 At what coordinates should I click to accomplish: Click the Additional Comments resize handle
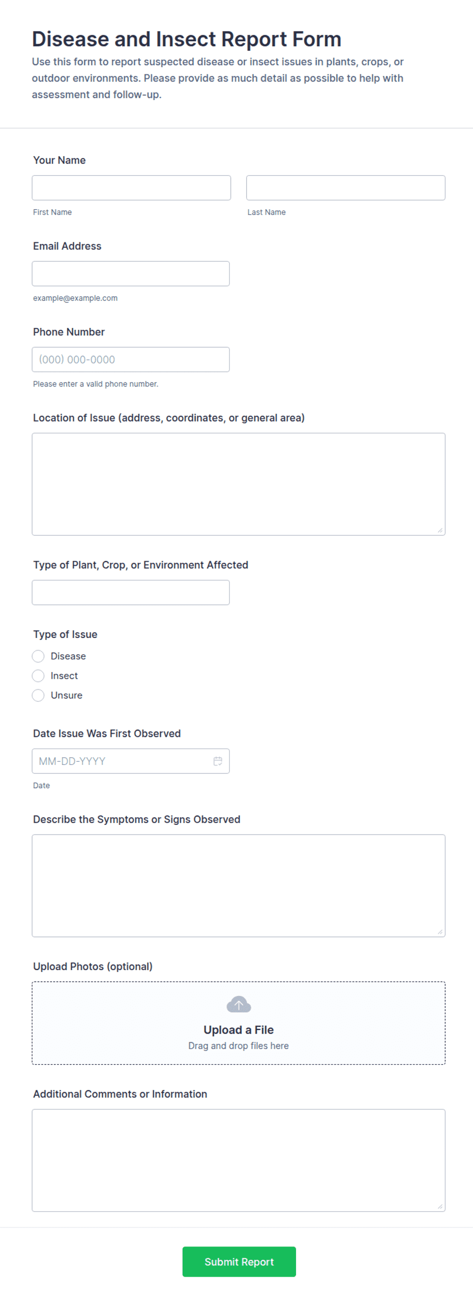[440, 1206]
